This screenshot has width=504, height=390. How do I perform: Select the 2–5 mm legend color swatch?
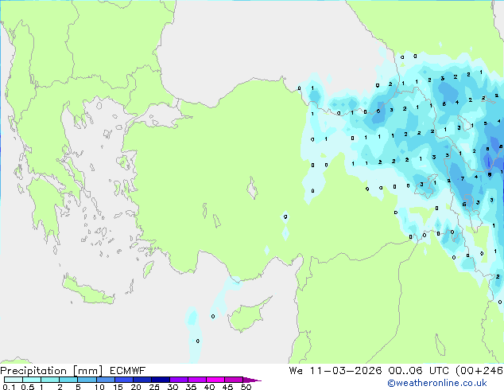68,380
